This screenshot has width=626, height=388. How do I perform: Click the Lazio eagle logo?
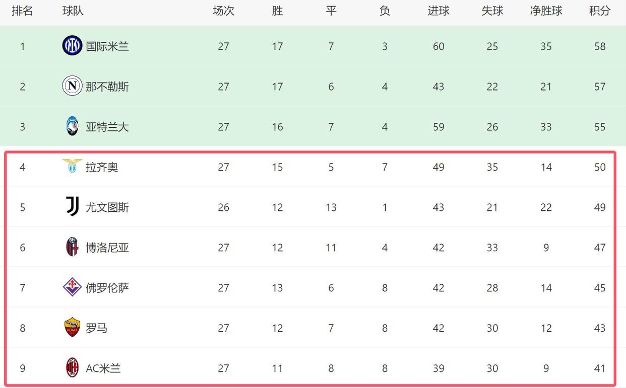(x=72, y=166)
